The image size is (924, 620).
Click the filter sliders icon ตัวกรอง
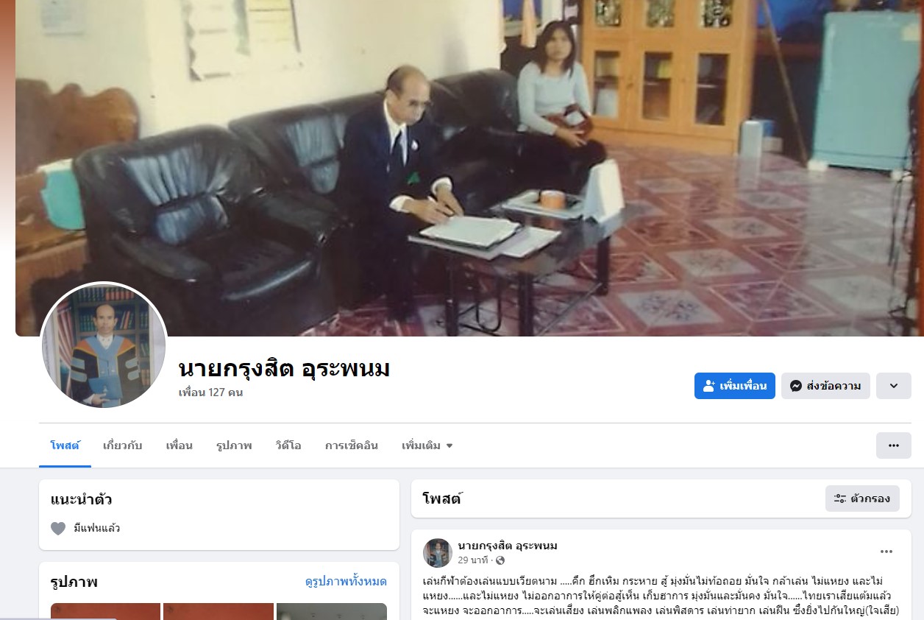click(840, 499)
